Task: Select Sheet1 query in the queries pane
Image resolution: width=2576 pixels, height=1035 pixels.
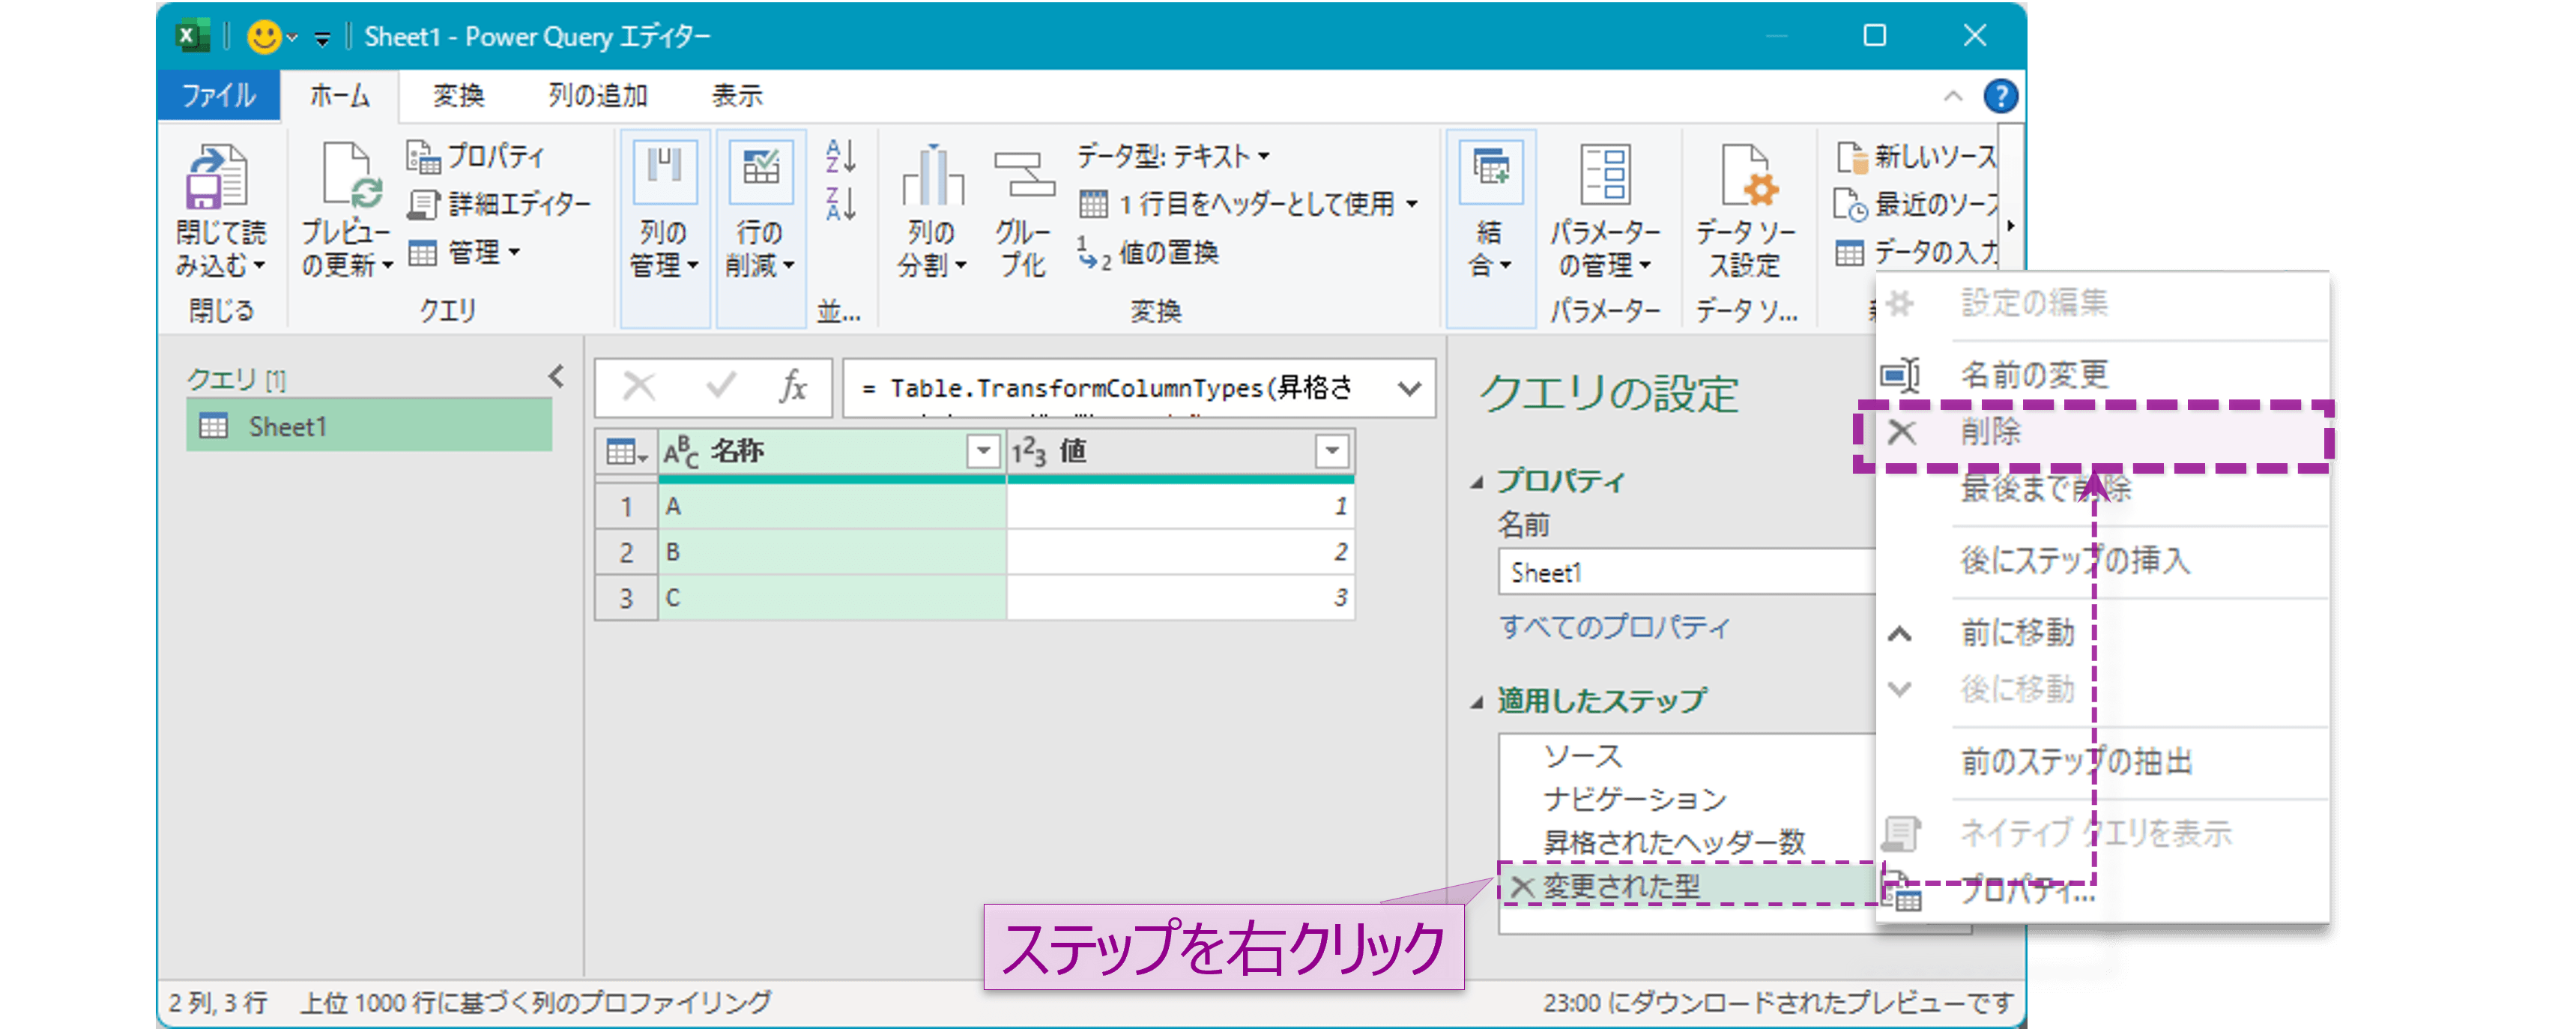Action: click(x=287, y=427)
